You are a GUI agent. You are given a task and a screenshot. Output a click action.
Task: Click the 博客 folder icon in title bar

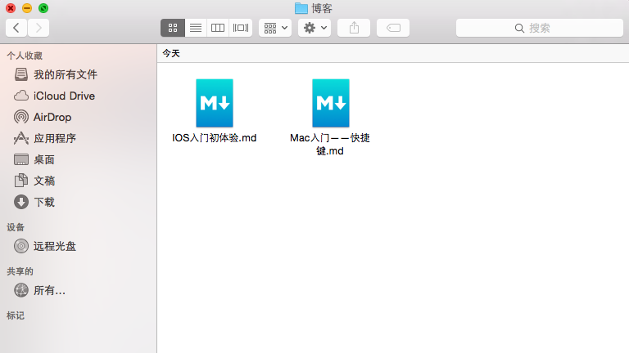coord(301,8)
